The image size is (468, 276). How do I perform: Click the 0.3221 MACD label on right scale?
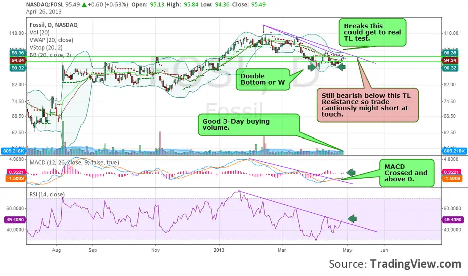click(451, 172)
